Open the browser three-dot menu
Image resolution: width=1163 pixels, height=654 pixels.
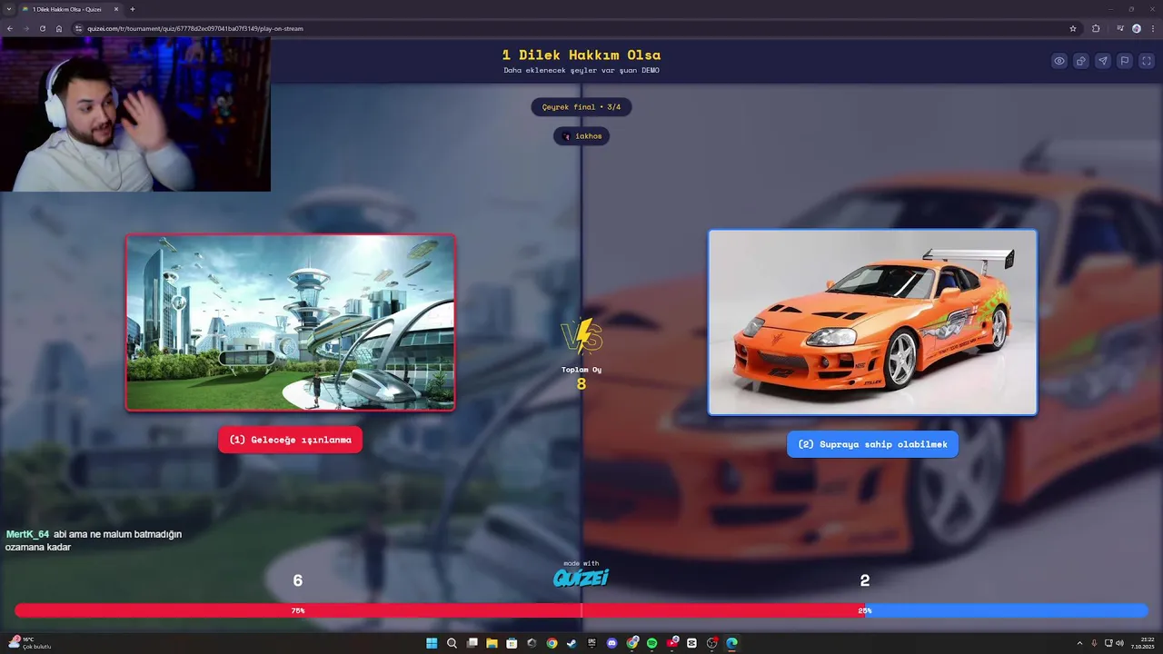coord(1152,28)
